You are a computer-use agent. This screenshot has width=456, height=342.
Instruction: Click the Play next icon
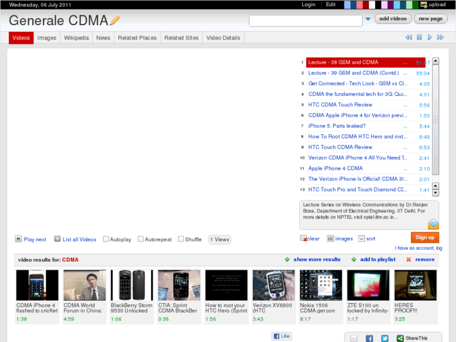(18, 239)
